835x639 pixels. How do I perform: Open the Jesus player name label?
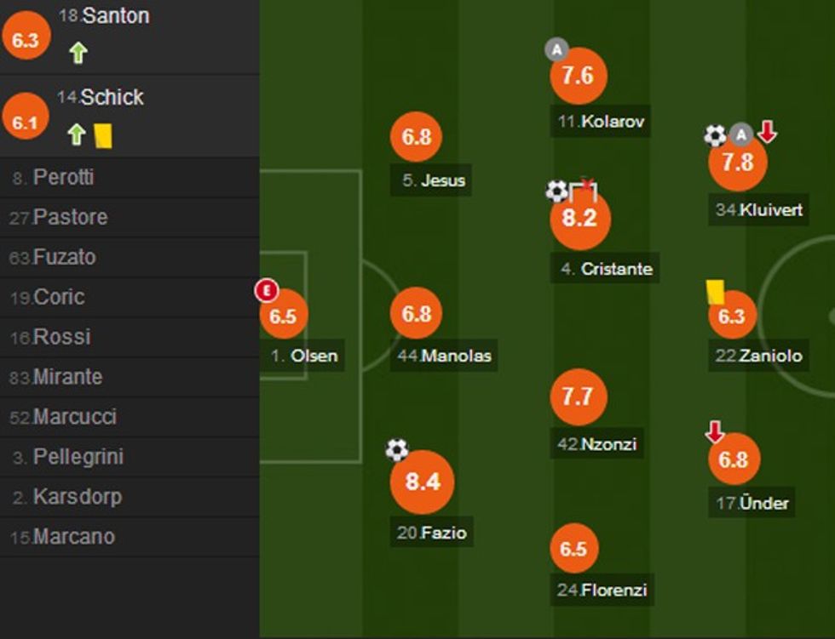coord(435,180)
